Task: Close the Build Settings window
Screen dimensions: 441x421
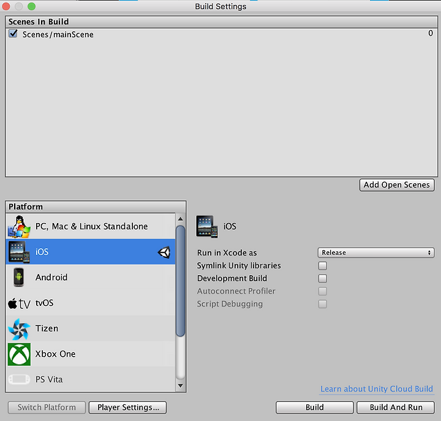Action: point(6,6)
